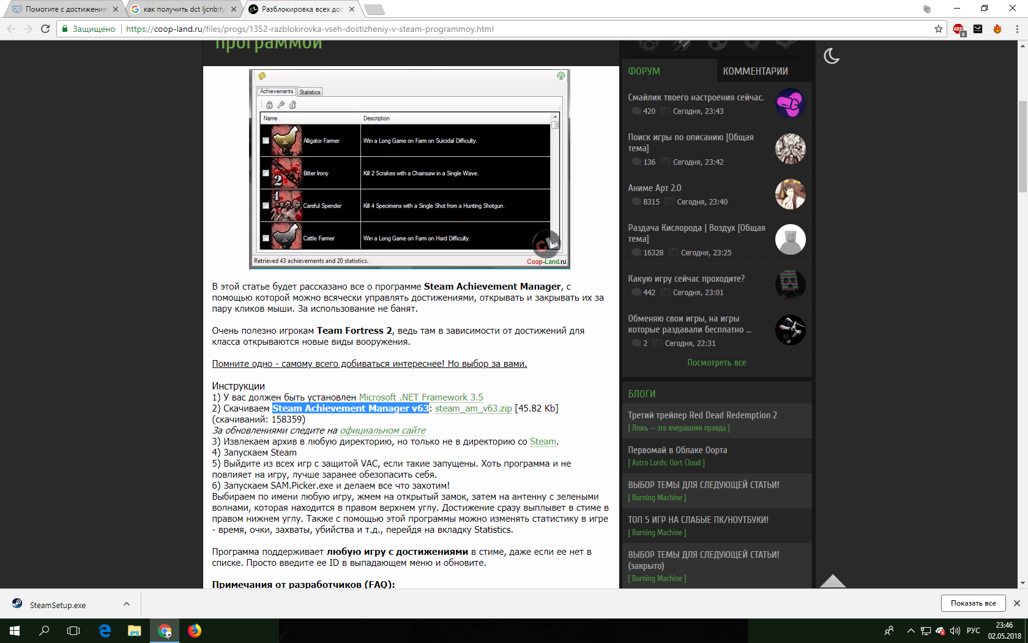Expand SteamSetup.exe download options chevron

tap(127, 604)
